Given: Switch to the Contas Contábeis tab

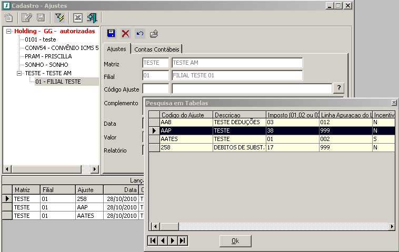Looking at the screenshot, I should pyautogui.click(x=157, y=49).
